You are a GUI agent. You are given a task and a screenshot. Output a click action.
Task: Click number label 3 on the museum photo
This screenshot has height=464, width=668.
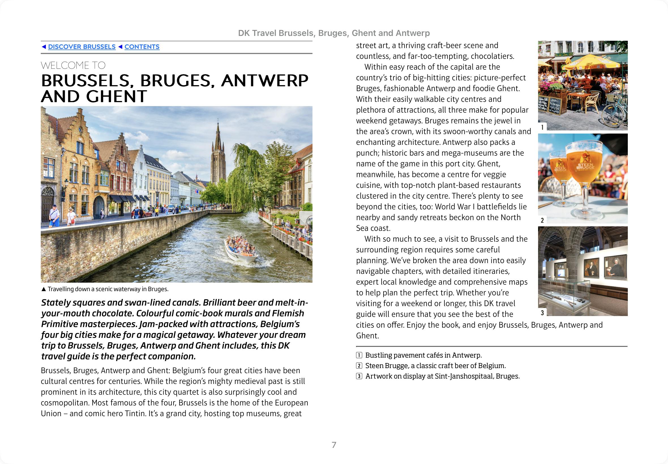pyautogui.click(x=542, y=313)
